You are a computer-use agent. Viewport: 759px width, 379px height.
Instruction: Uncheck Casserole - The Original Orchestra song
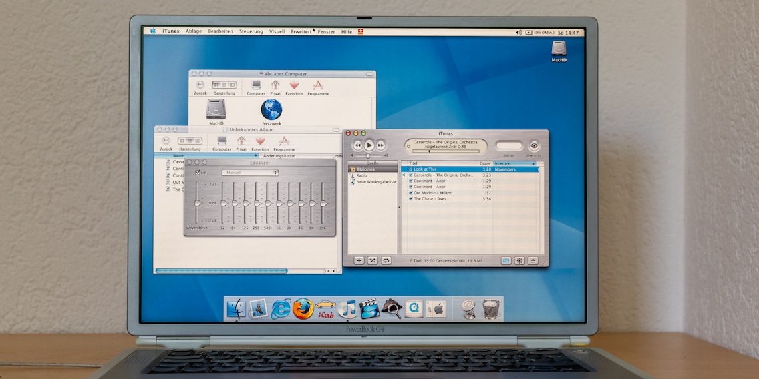coord(410,175)
